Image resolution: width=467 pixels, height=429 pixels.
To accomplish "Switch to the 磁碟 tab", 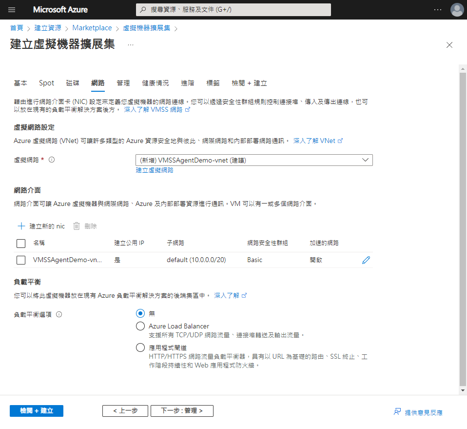I will pyautogui.click(x=73, y=83).
